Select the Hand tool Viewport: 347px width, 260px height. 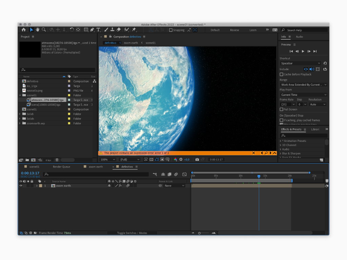pyautogui.click(x=38, y=30)
